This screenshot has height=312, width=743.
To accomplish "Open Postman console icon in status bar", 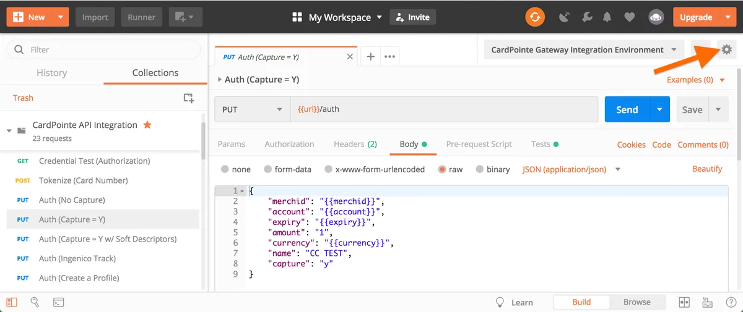I will tap(58, 302).
